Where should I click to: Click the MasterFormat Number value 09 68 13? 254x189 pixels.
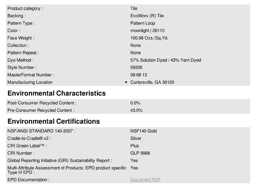[x=139, y=75]
